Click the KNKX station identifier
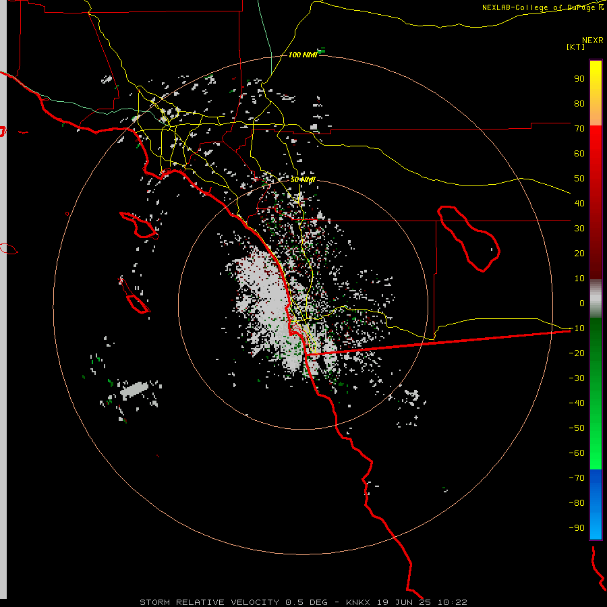The height and width of the screenshot is (607, 607). [x=358, y=602]
